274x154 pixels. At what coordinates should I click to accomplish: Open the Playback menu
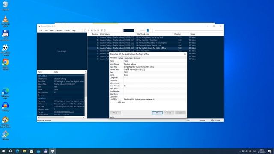coord(59,30)
